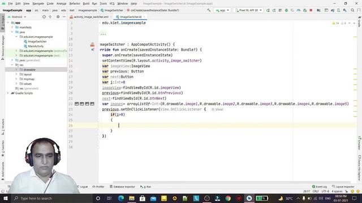The width and height of the screenshot is (362, 203).
Task: Toggle the Emulator side panel
Action: (360, 143)
